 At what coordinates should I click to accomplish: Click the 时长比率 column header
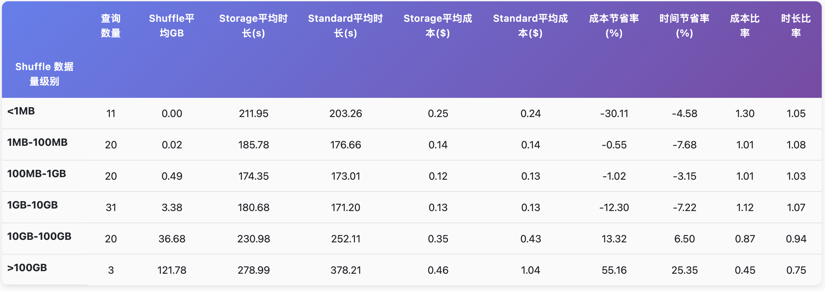click(x=796, y=26)
